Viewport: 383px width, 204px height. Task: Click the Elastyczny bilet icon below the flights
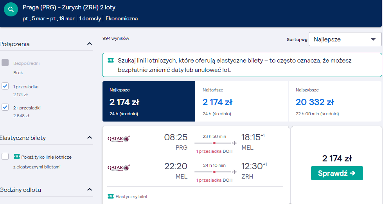tap(111, 196)
